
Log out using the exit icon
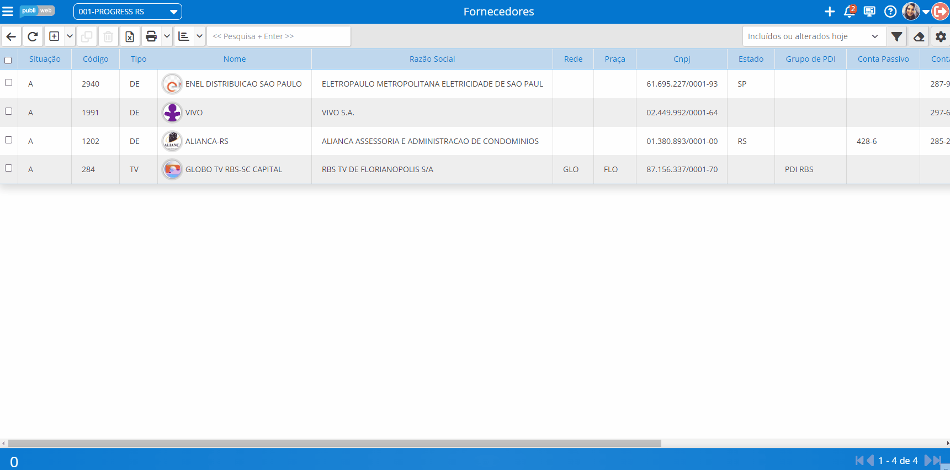940,11
